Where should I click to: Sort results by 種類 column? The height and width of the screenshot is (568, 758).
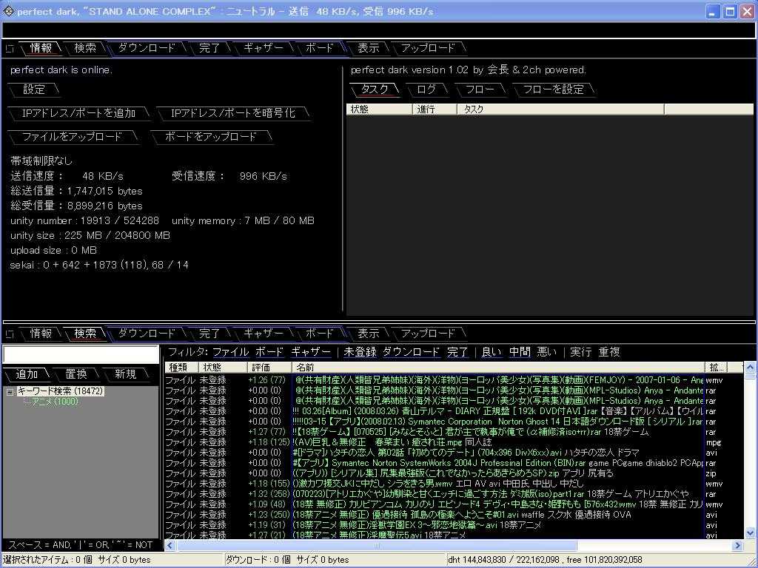pyautogui.click(x=182, y=368)
